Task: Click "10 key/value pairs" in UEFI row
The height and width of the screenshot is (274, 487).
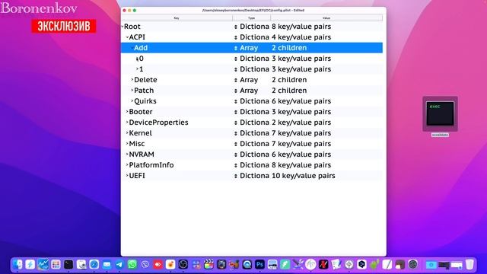Action: (304, 176)
